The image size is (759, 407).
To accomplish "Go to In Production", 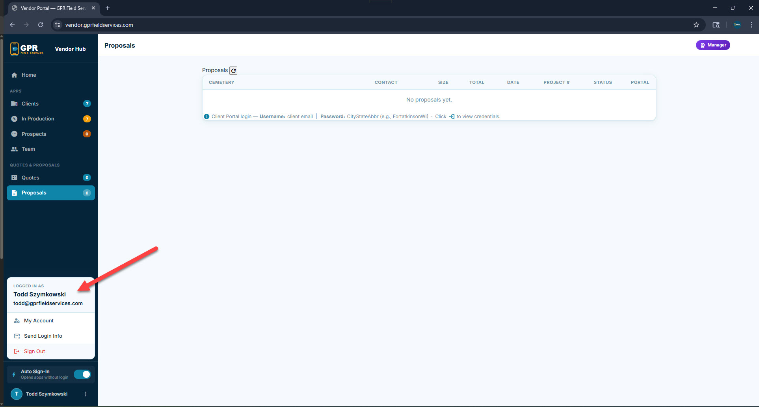I will [x=38, y=119].
